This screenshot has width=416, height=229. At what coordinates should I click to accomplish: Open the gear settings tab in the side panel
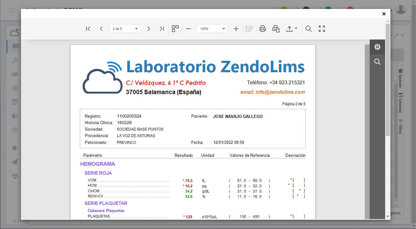(x=377, y=47)
